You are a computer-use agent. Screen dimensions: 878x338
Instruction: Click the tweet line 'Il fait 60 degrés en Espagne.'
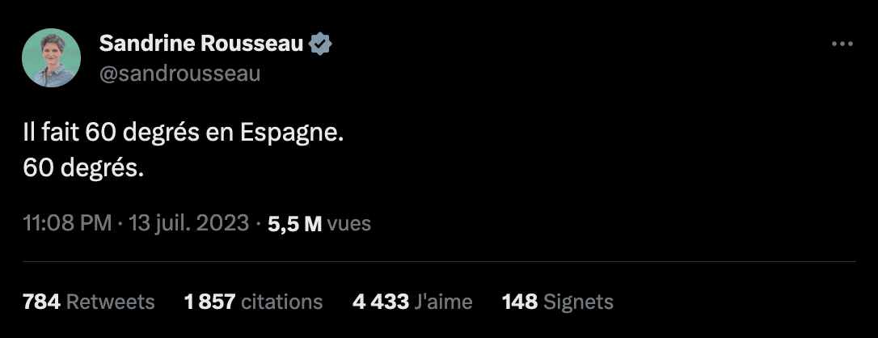click(x=184, y=133)
